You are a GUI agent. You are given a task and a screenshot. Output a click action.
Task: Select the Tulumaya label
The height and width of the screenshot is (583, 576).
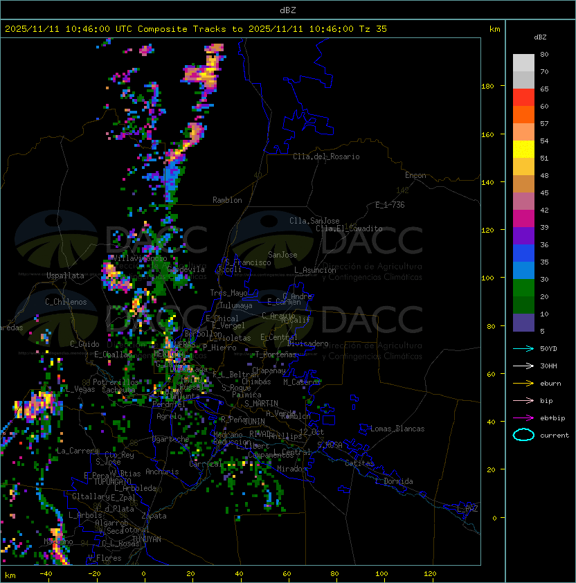click(x=236, y=305)
